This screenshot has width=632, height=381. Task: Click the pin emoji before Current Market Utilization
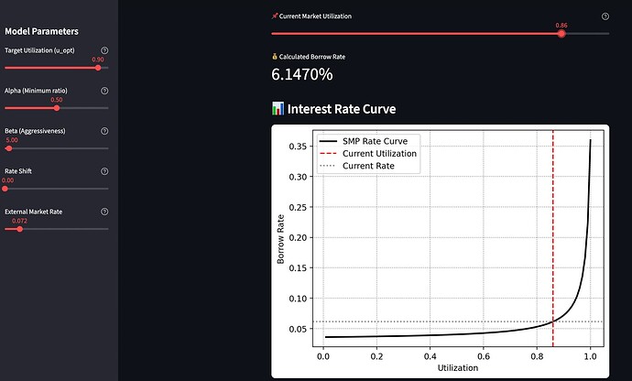(276, 16)
